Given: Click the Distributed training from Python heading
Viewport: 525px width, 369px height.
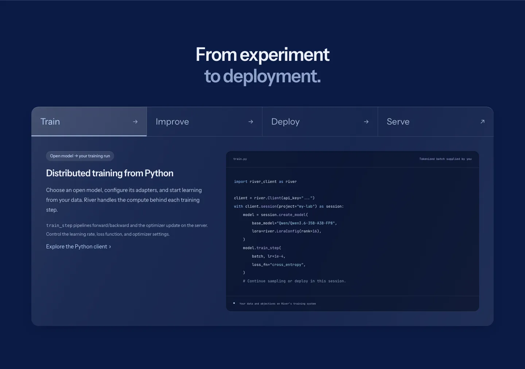Looking at the screenshot, I should (110, 173).
